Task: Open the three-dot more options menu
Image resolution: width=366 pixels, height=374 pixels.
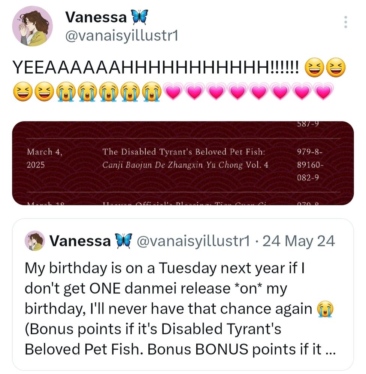Action: tap(345, 22)
